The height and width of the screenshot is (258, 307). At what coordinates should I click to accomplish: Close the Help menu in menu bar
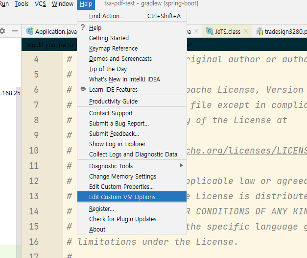pos(86,4)
